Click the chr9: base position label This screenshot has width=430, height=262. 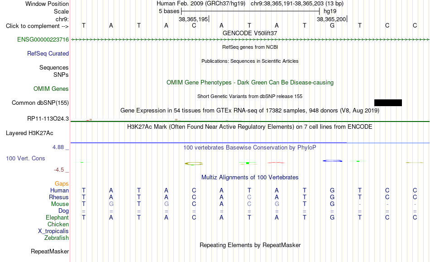pyautogui.click(x=62, y=19)
